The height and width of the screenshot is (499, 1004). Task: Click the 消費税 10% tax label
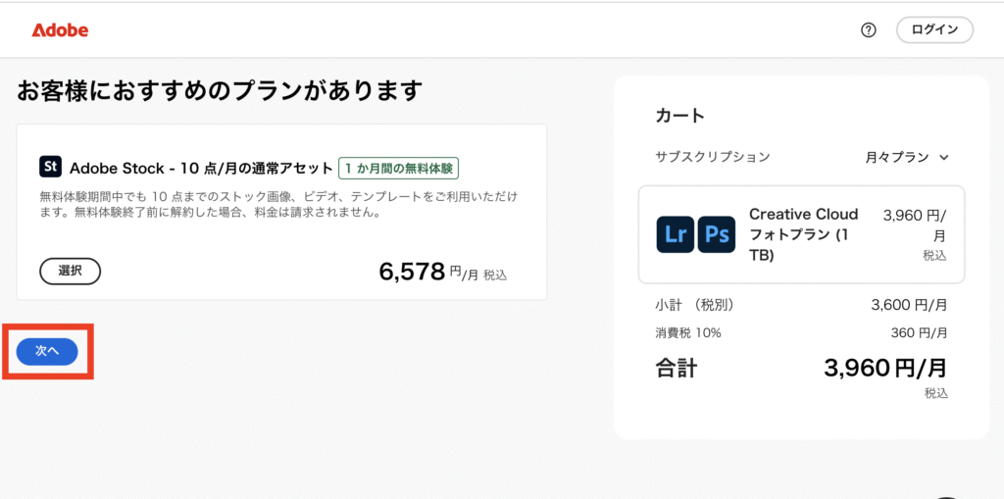pyautogui.click(x=688, y=333)
